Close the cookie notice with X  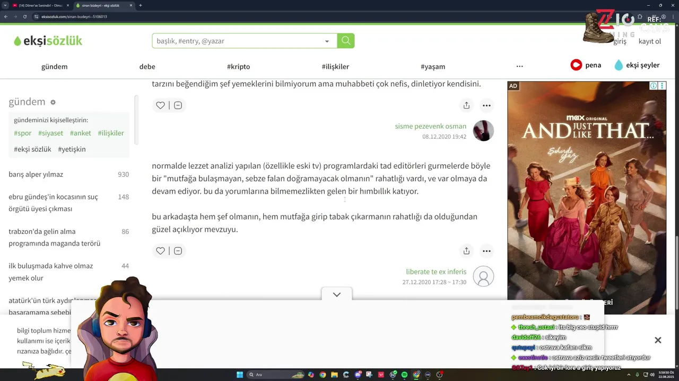(x=658, y=340)
